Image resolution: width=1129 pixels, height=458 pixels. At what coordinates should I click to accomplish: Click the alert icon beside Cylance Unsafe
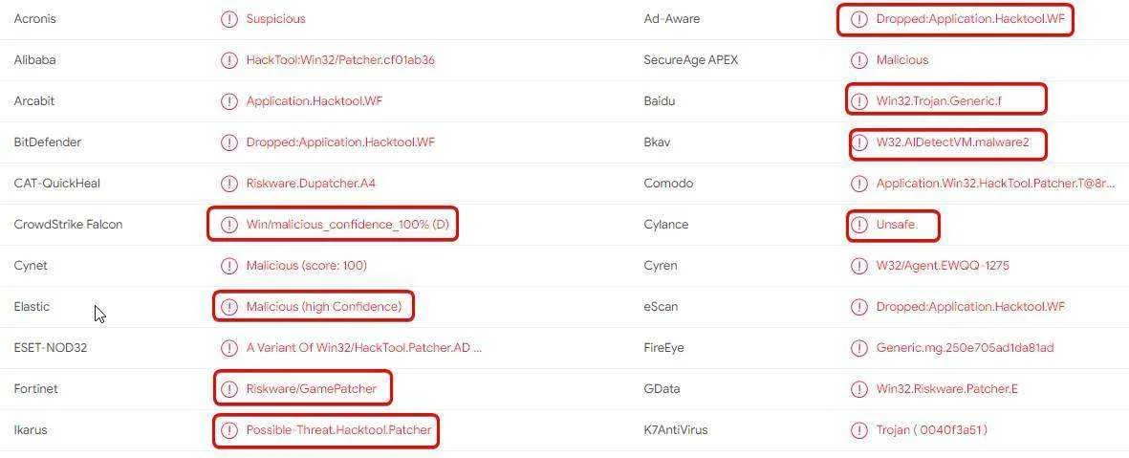coord(859,225)
